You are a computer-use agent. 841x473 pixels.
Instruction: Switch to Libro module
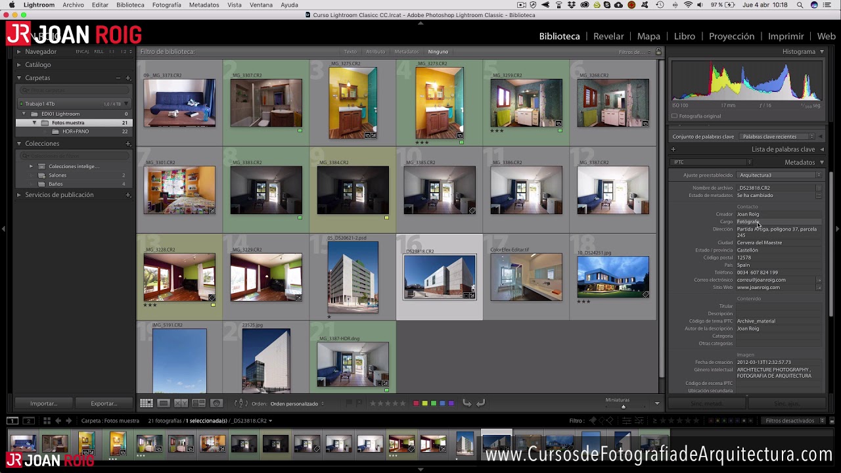point(684,36)
